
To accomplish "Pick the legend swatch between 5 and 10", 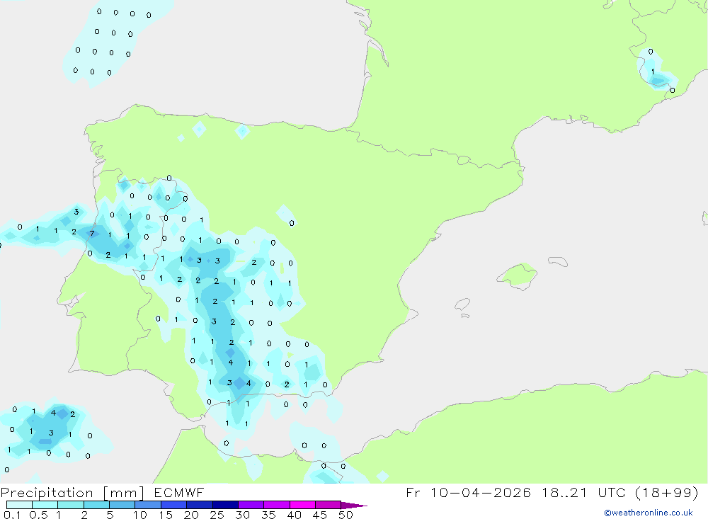I will pyautogui.click(x=122, y=505).
